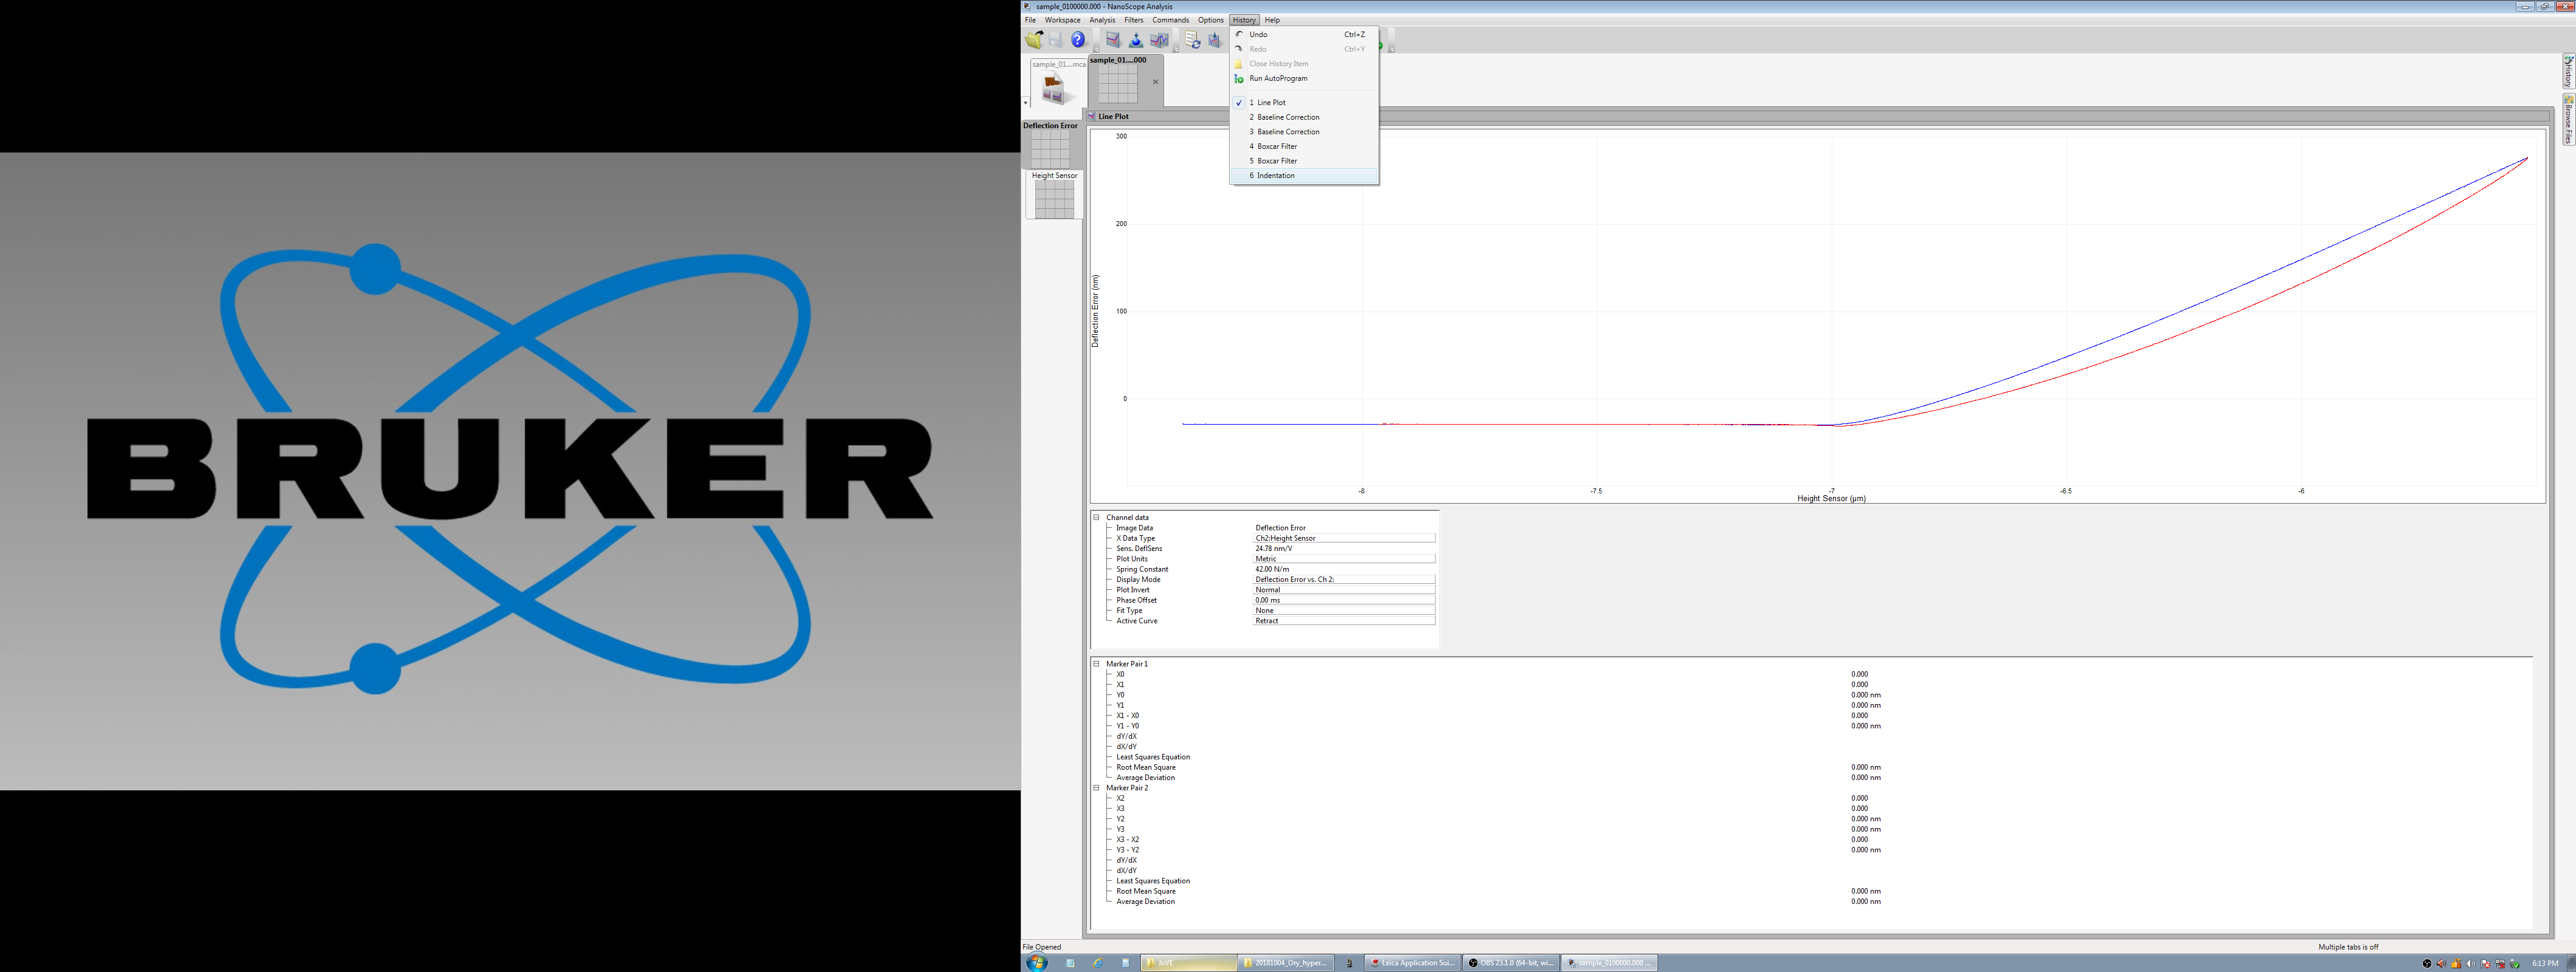Click the checklist refresh toolbar icon
This screenshot has width=2576, height=972.
[1192, 40]
